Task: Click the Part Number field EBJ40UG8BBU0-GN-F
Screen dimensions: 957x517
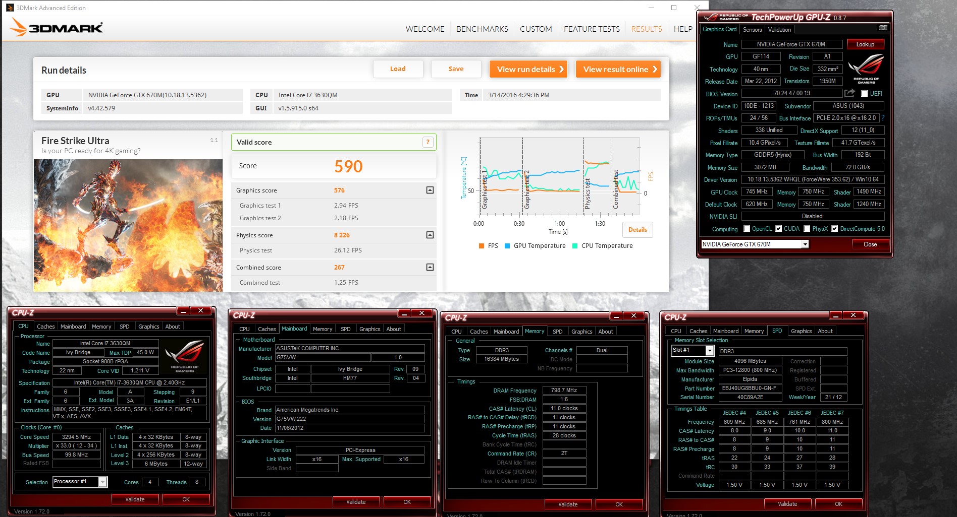Action: (x=750, y=389)
